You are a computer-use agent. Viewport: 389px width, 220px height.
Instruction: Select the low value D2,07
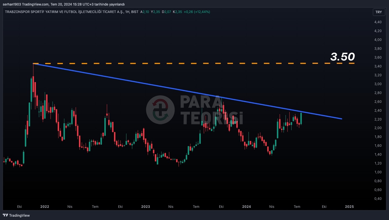[x=166, y=12]
